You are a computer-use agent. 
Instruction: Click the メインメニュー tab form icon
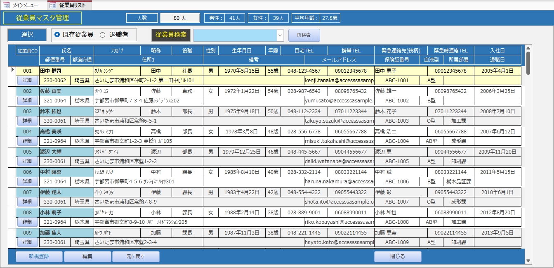tap(6, 5)
